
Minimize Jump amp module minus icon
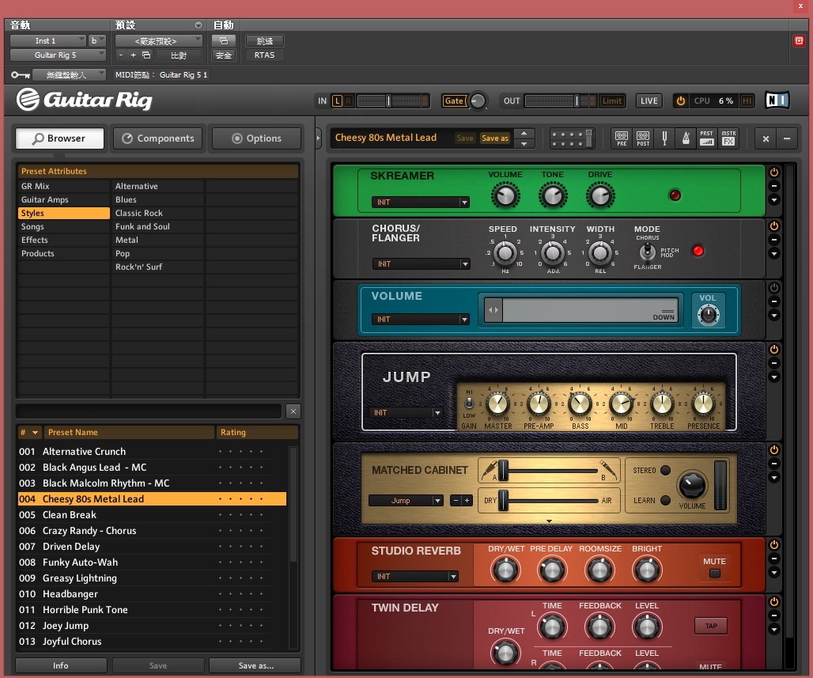(774, 363)
